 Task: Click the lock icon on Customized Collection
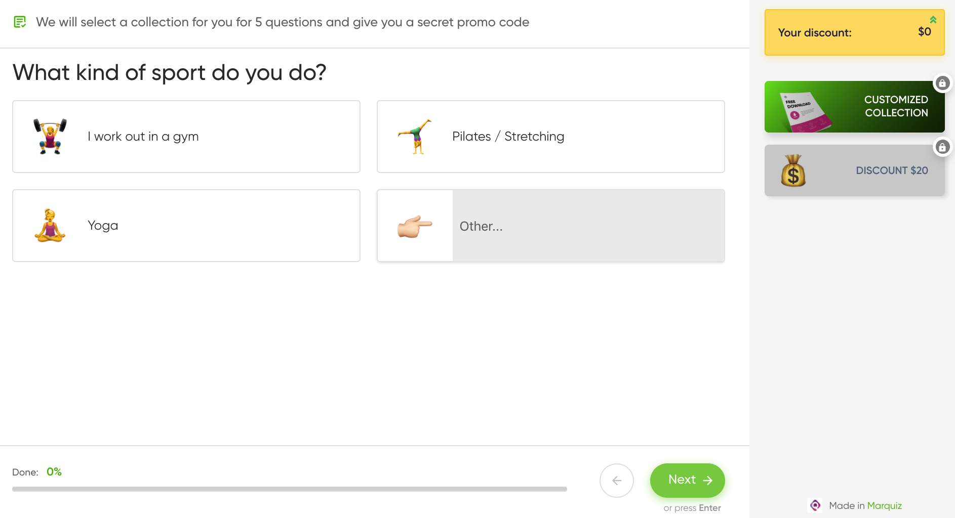(x=942, y=83)
